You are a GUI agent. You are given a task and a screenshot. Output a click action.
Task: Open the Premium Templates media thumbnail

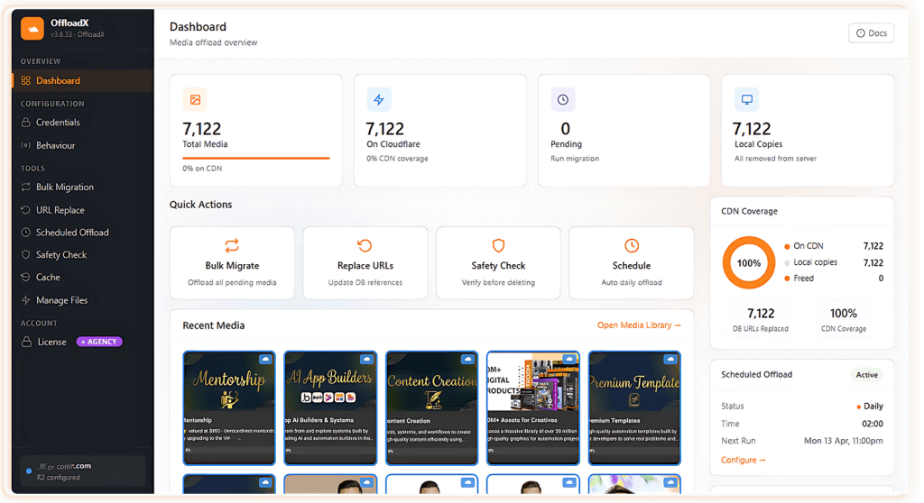tap(634, 408)
